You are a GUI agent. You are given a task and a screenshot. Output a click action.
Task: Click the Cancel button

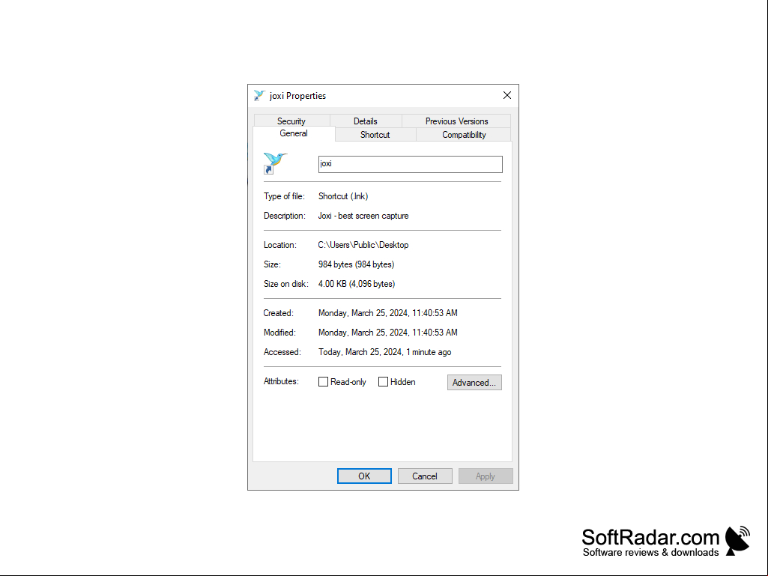425,476
